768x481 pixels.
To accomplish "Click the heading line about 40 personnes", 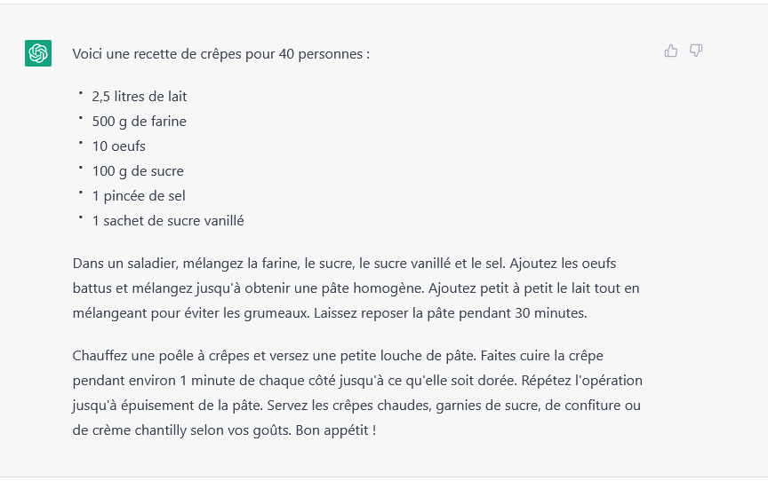I will [x=221, y=54].
